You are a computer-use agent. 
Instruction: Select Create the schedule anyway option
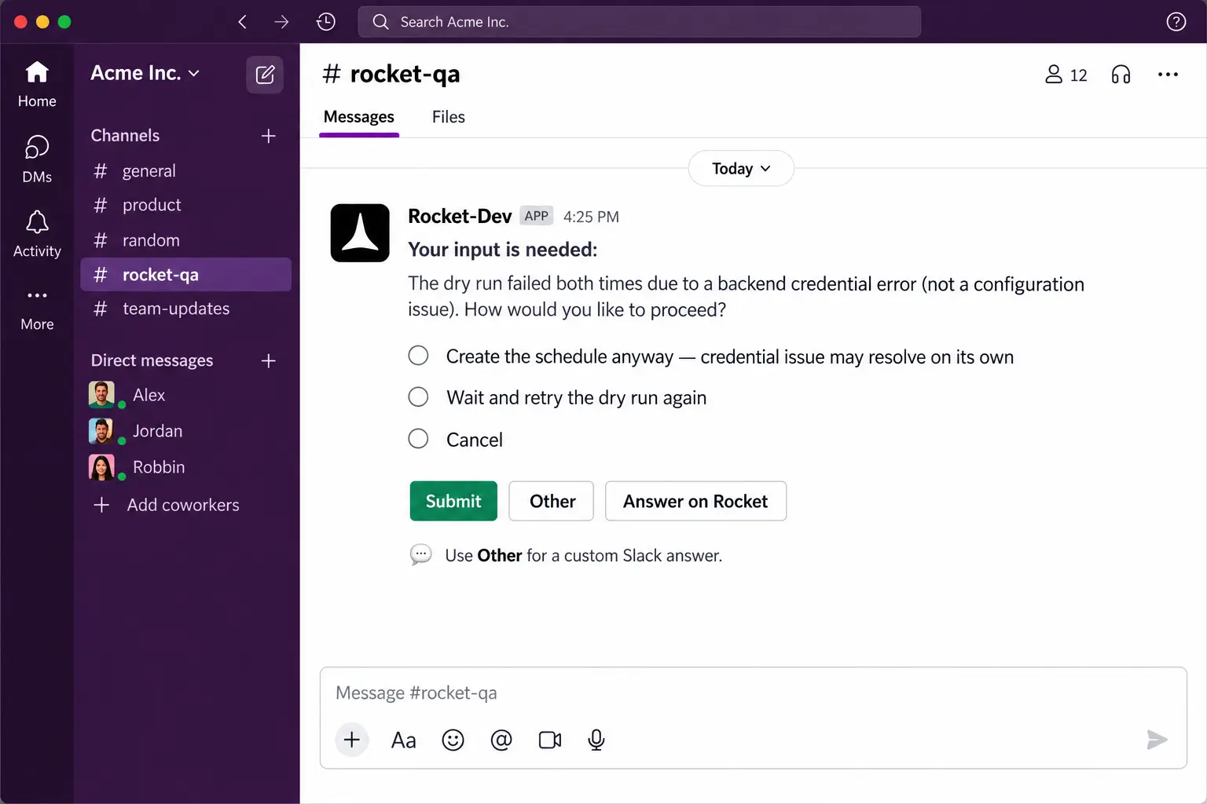coord(418,356)
